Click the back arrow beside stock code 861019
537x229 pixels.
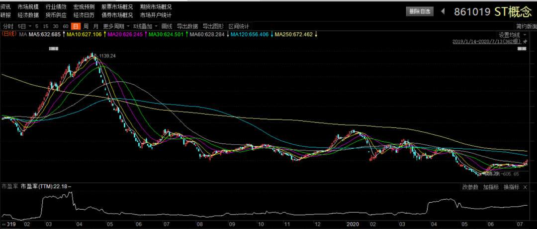pyautogui.click(x=443, y=11)
